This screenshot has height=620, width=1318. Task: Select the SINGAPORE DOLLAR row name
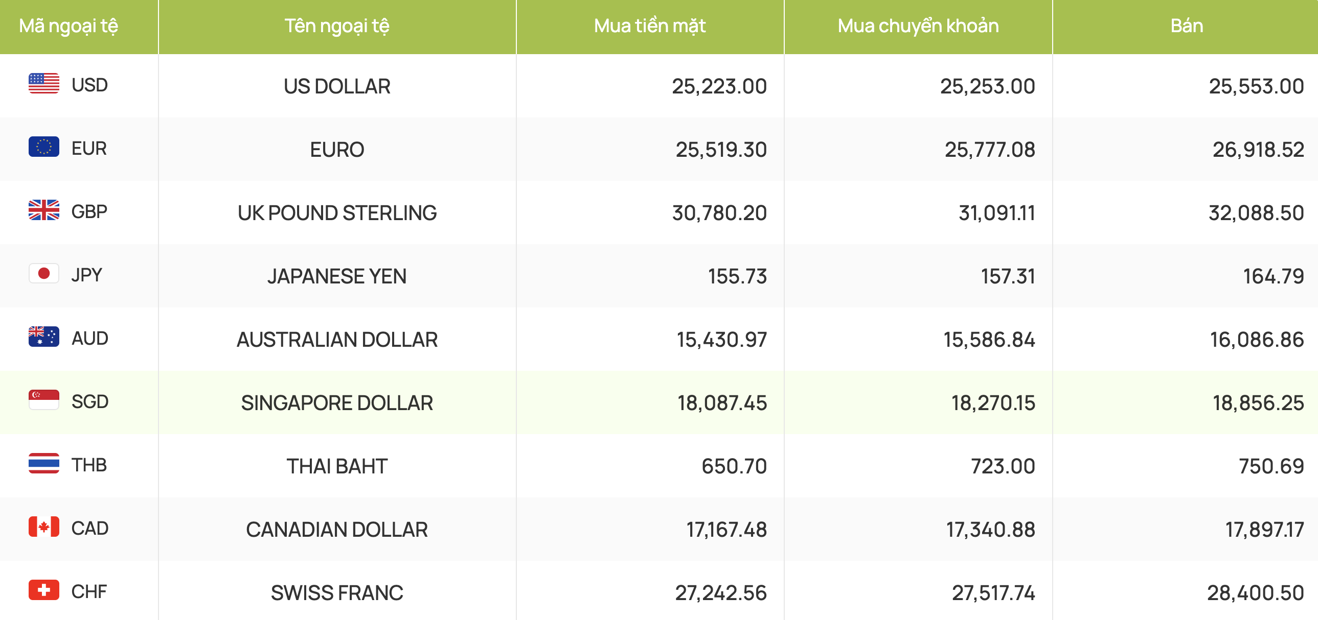click(337, 403)
